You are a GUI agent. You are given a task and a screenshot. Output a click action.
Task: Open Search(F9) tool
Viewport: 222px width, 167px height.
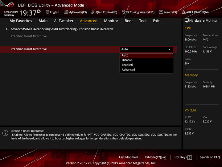pyautogui.click(x=168, y=12)
